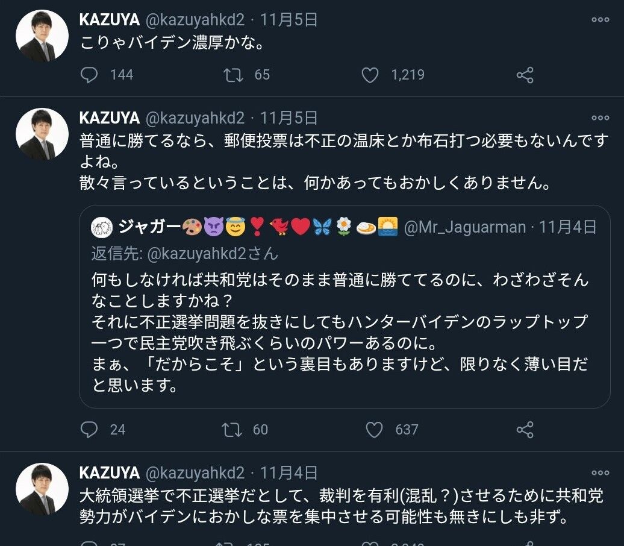Reply to the バイデン濃厚かな tweet
This screenshot has width=624, height=546.
[90, 75]
